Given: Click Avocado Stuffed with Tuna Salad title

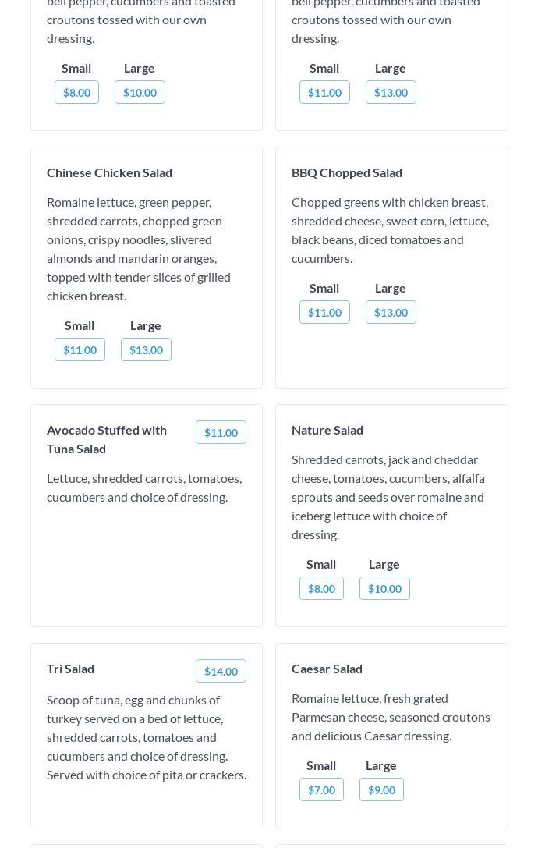Looking at the screenshot, I should (107, 439).
